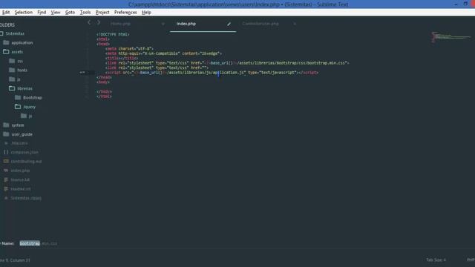The image size is (475, 267).
Task: Click the DOCTYPE html line in editor
Action: tap(113, 35)
